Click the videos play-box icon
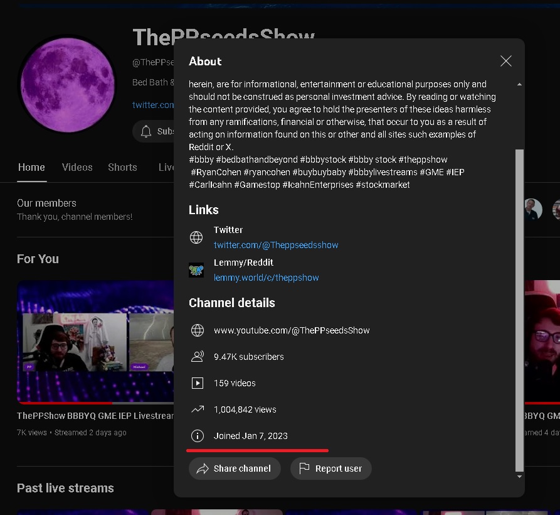This screenshot has height=515, width=560. click(197, 383)
